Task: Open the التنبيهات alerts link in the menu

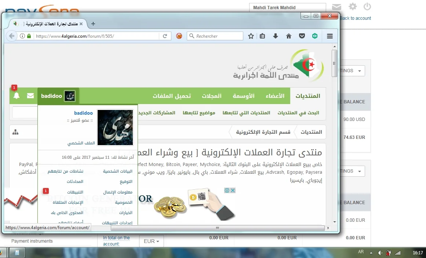Action: pyautogui.click(x=75, y=192)
